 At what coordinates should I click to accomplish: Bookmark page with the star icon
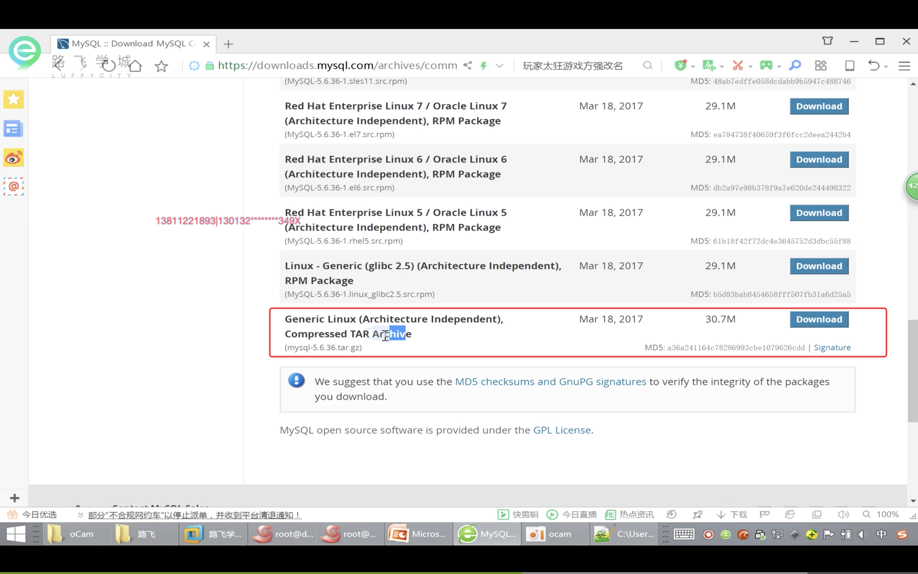click(161, 66)
